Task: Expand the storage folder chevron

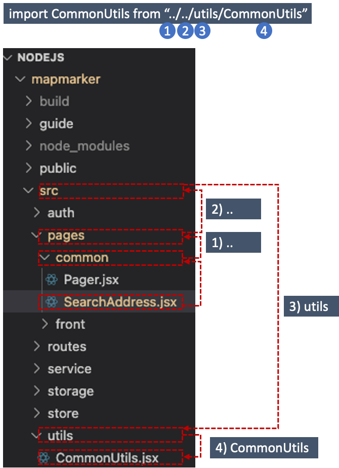Action: [36, 391]
